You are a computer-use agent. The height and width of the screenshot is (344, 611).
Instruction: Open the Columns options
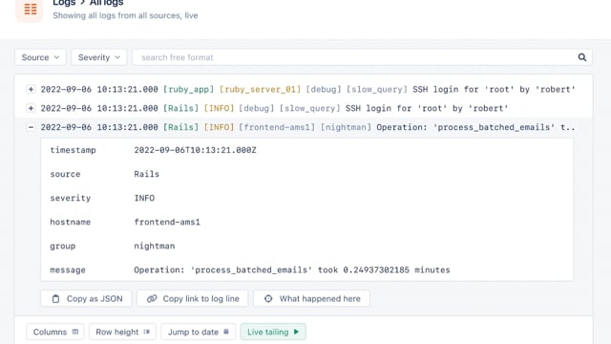(55, 332)
